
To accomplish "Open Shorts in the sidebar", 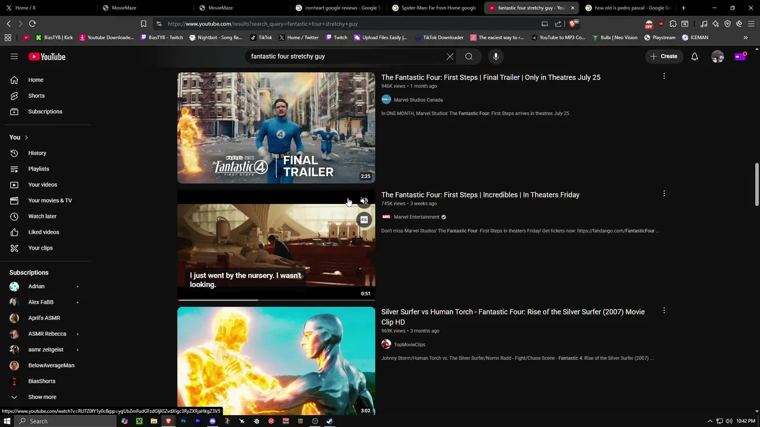I will pyautogui.click(x=37, y=95).
